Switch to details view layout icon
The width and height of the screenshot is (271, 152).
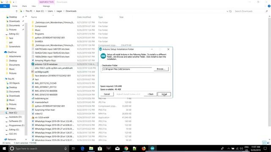click(x=264, y=143)
